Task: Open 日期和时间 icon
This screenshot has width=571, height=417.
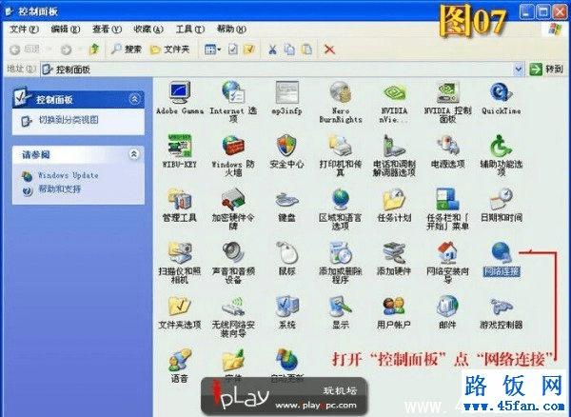Action: pyautogui.click(x=502, y=199)
